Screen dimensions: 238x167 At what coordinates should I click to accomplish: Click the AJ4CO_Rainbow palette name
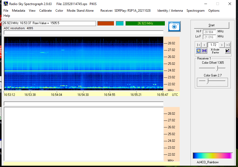(x=208, y=162)
